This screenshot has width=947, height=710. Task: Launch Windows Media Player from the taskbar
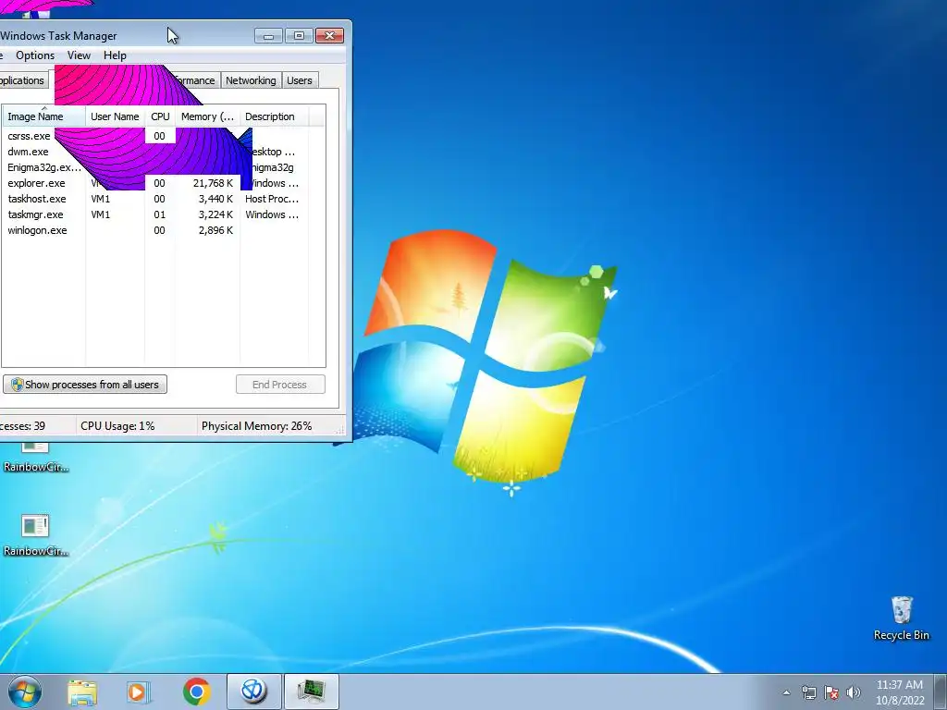pos(139,692)
